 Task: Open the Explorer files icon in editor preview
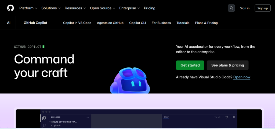coord(44,118)
